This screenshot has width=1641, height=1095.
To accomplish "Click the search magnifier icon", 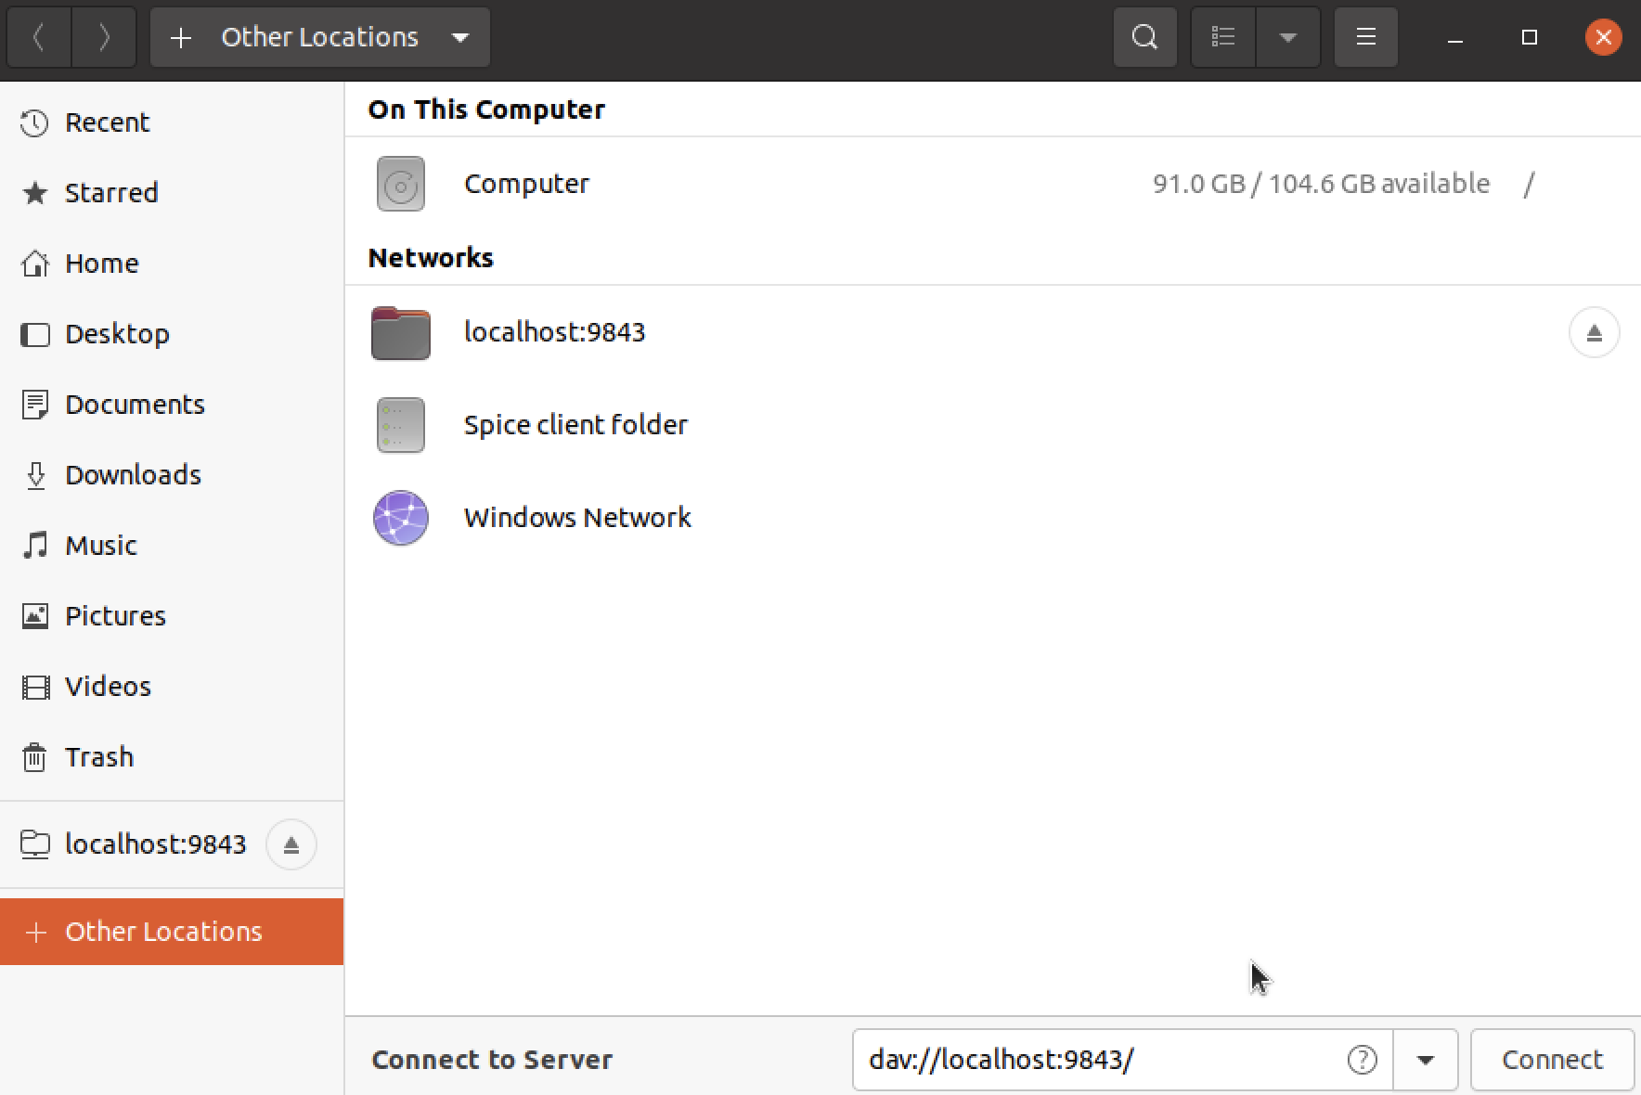I will 1145,37.
